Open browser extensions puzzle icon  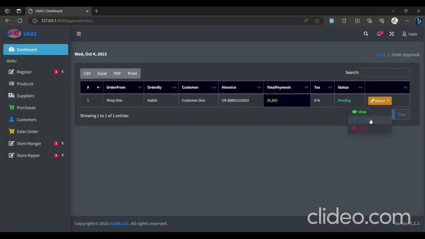(344, 20)
